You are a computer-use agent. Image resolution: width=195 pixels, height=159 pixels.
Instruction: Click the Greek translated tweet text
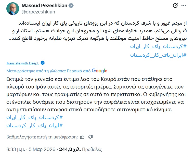point(94,94)
